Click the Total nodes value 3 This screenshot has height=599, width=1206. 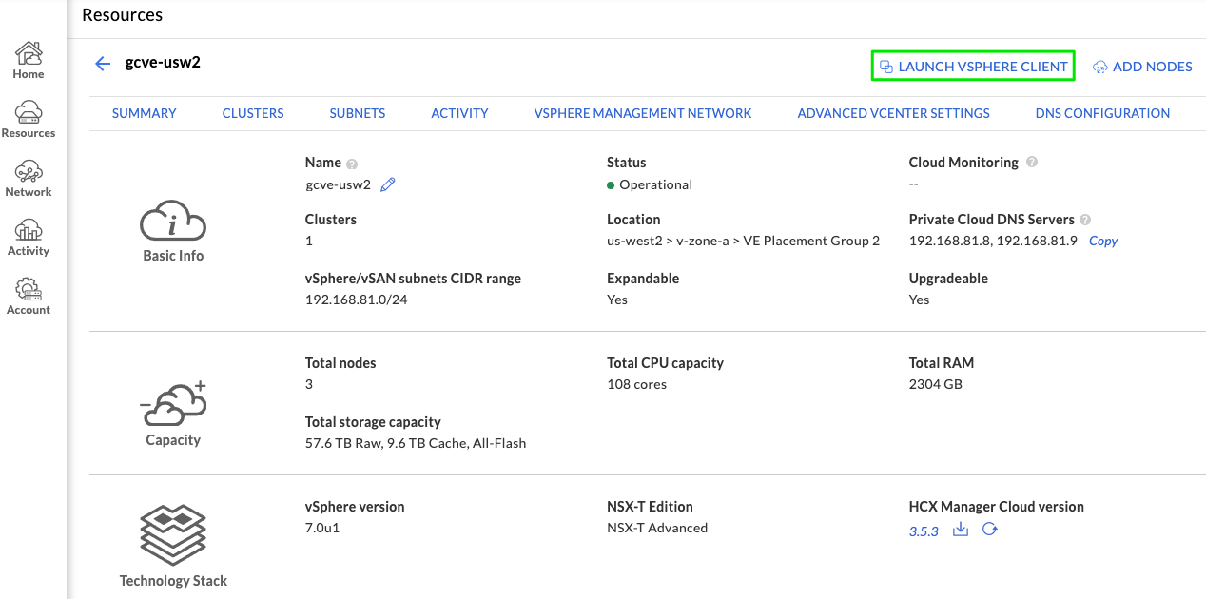[309, 385]
